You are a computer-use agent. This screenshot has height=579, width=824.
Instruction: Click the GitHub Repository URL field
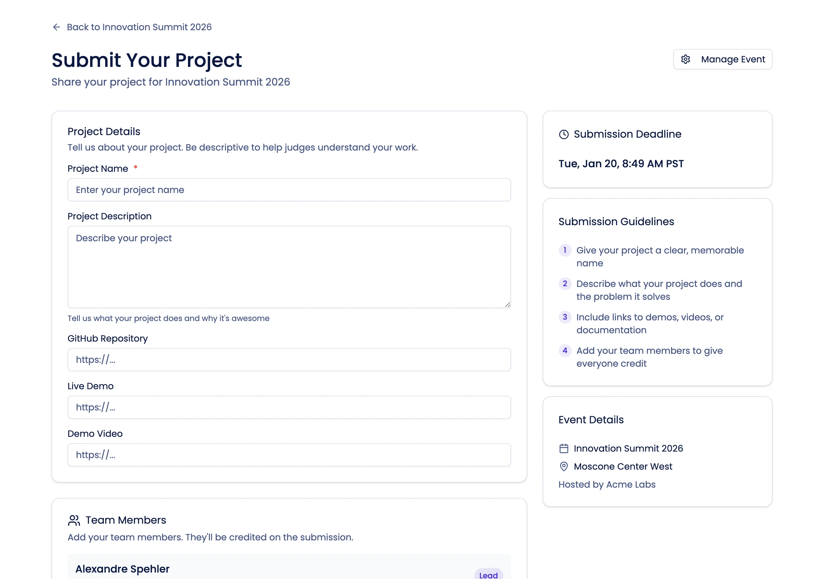tap(289, 359)
